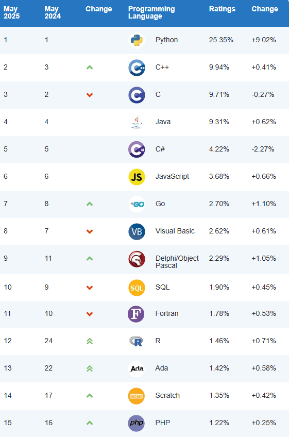The width and height of the screenshot is (289, 437).
Task: Click the green up arrow for C++
Action: click(90, 67)
